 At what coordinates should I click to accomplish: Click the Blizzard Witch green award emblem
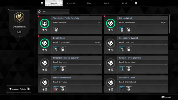pyautogui.click(x=111, y=23)
